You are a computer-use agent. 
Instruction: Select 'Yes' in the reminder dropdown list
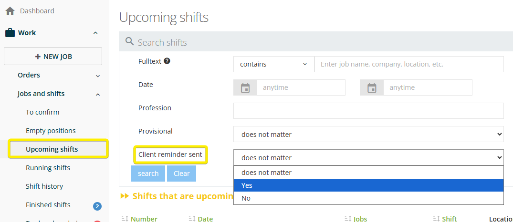point(368,185)
